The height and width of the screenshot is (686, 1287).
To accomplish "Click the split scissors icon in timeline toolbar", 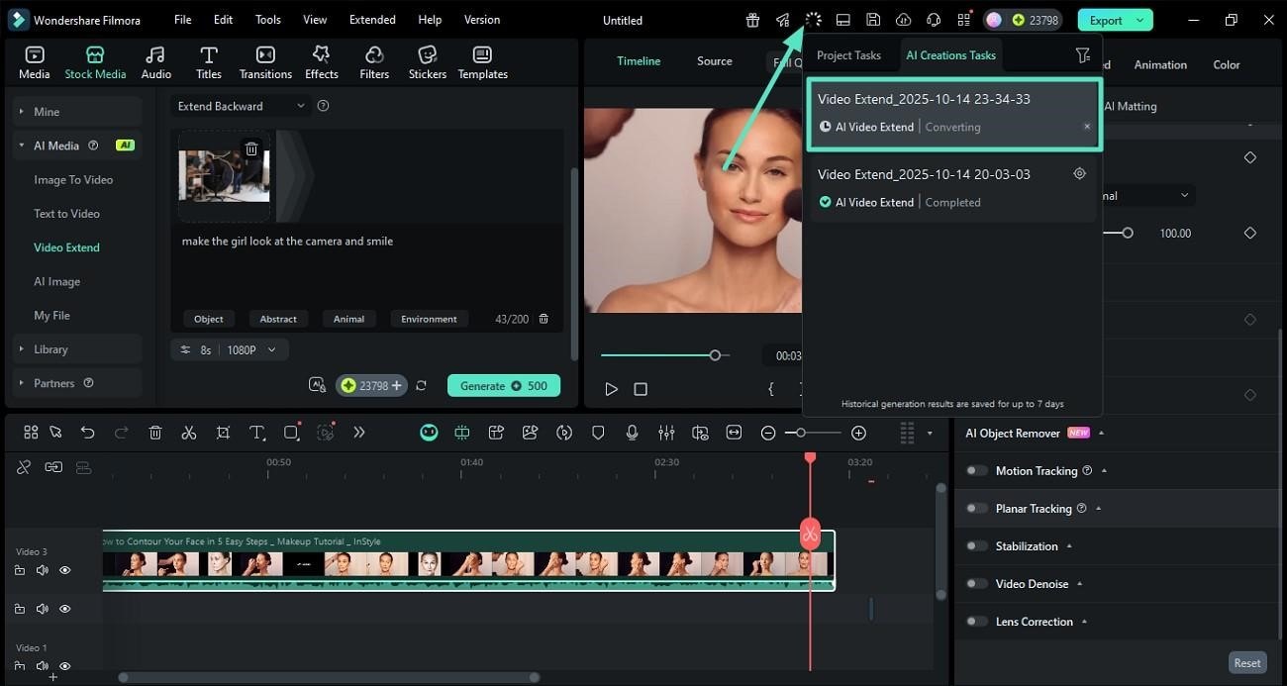I will (189, 433).
